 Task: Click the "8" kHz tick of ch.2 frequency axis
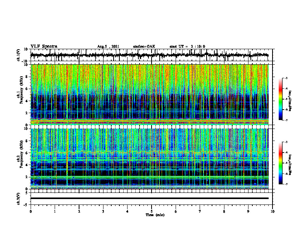tap(27, 141)
